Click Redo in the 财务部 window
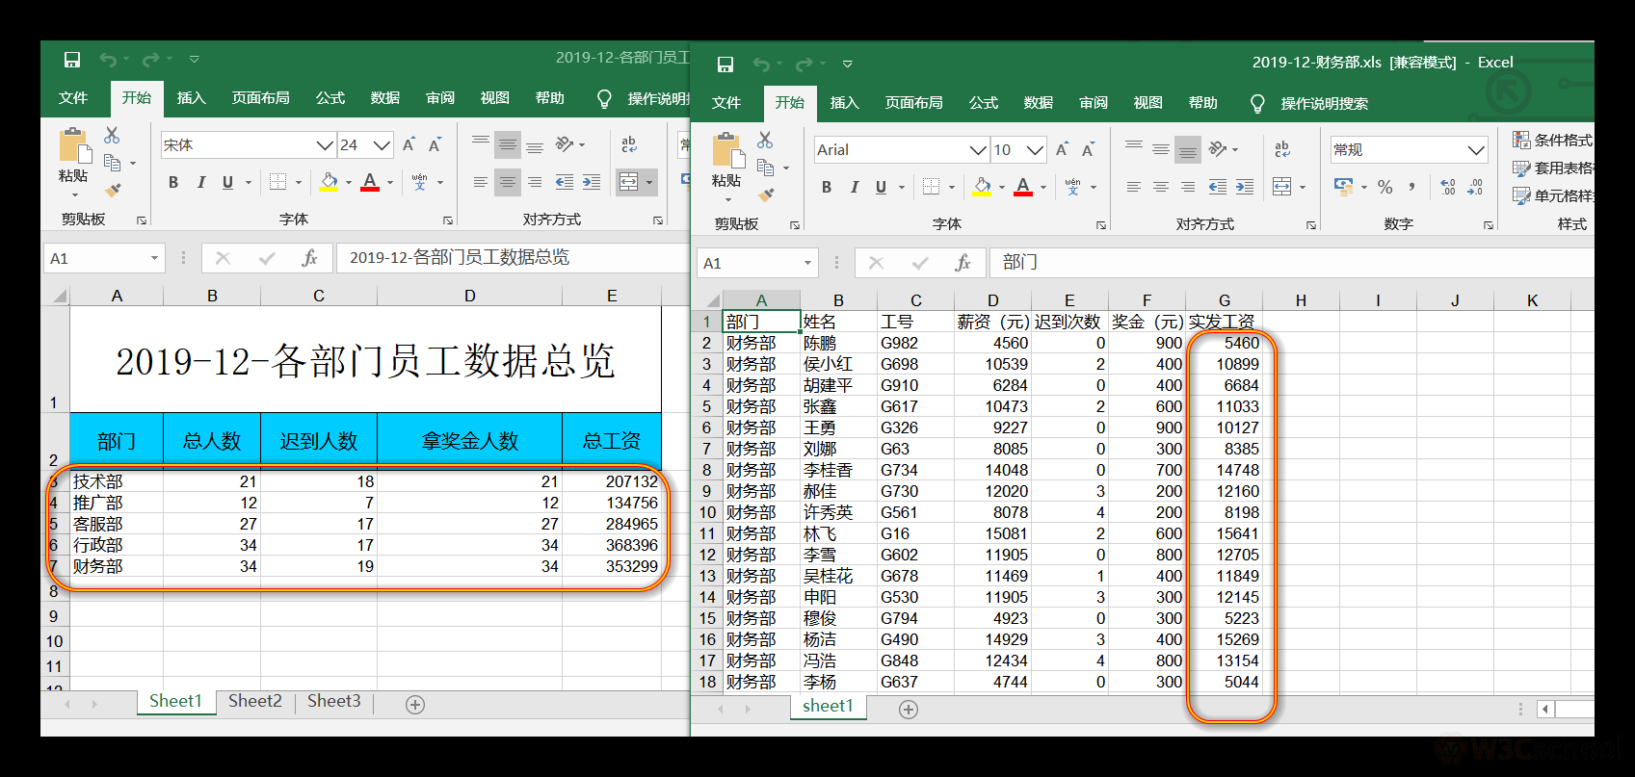Screen dimensions: 1635x777 804,65
